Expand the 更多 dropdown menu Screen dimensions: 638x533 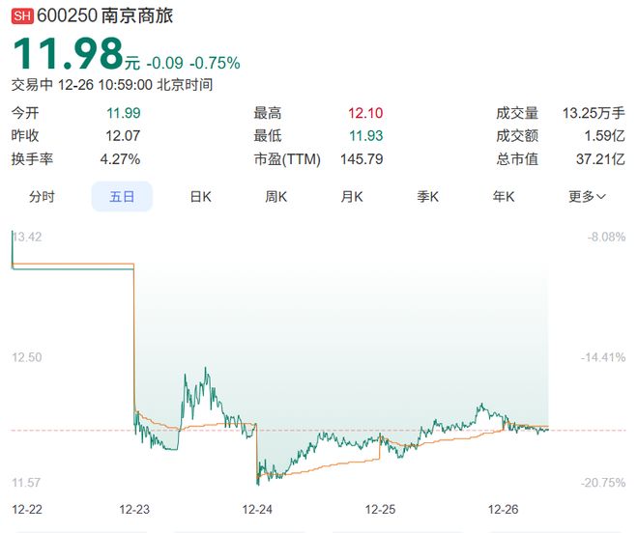point(587,197)
